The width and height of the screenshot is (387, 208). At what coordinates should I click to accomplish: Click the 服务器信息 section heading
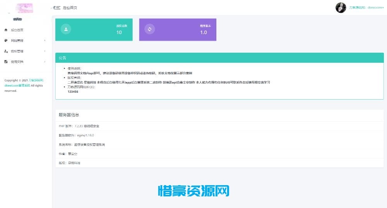(69, 115)
